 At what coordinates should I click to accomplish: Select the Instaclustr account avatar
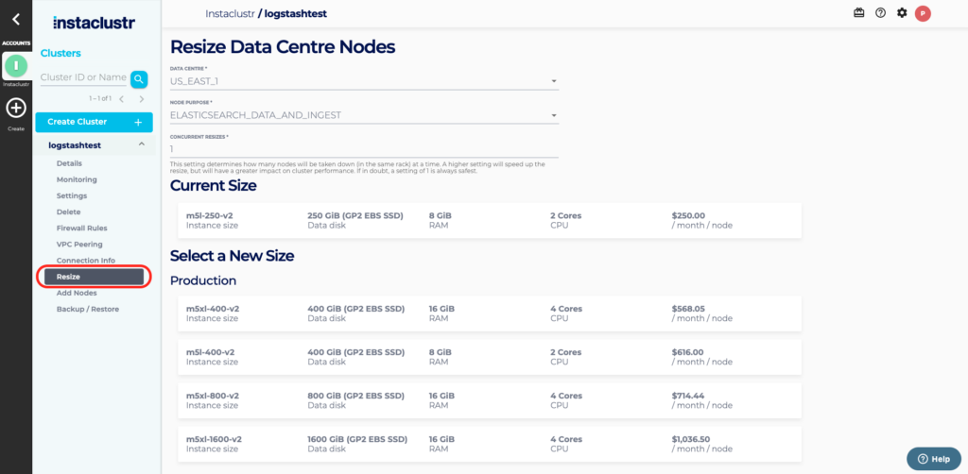tap(16, 65)
